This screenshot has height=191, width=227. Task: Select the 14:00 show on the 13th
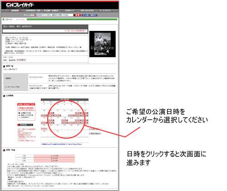click(78, 113)
